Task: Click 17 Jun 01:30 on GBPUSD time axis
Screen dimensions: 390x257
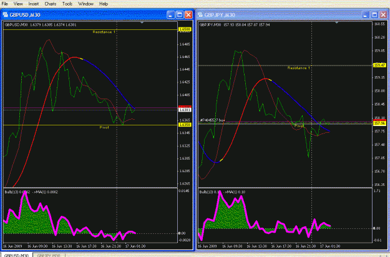Action: (x=135, y=246)
